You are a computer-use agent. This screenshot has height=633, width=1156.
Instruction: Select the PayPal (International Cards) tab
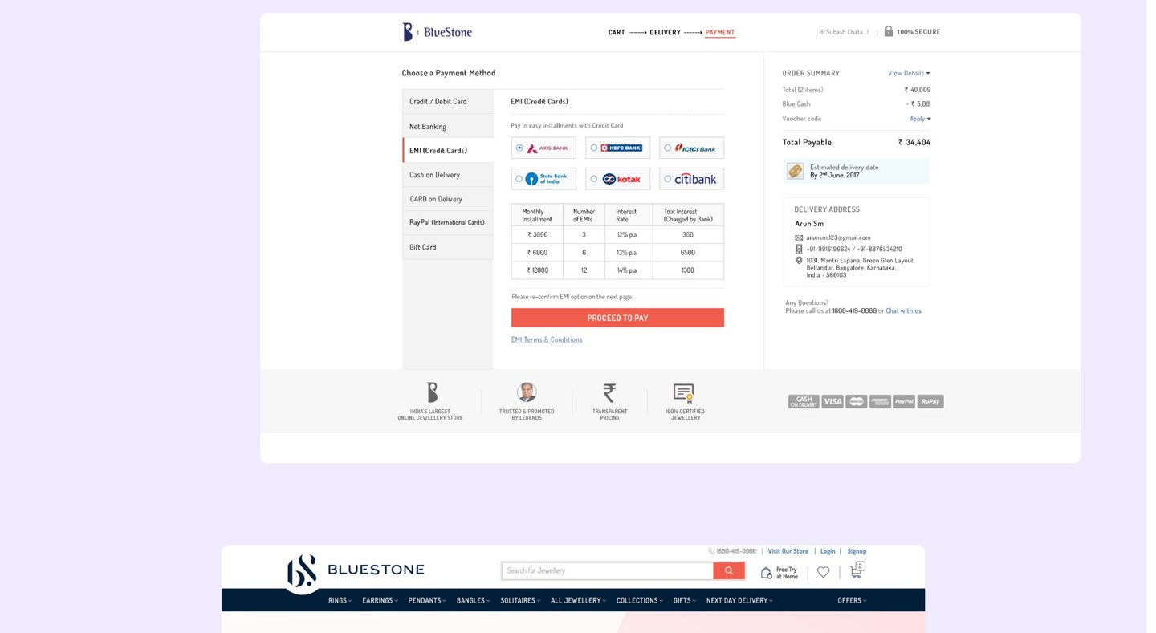[x=448, y=223]
